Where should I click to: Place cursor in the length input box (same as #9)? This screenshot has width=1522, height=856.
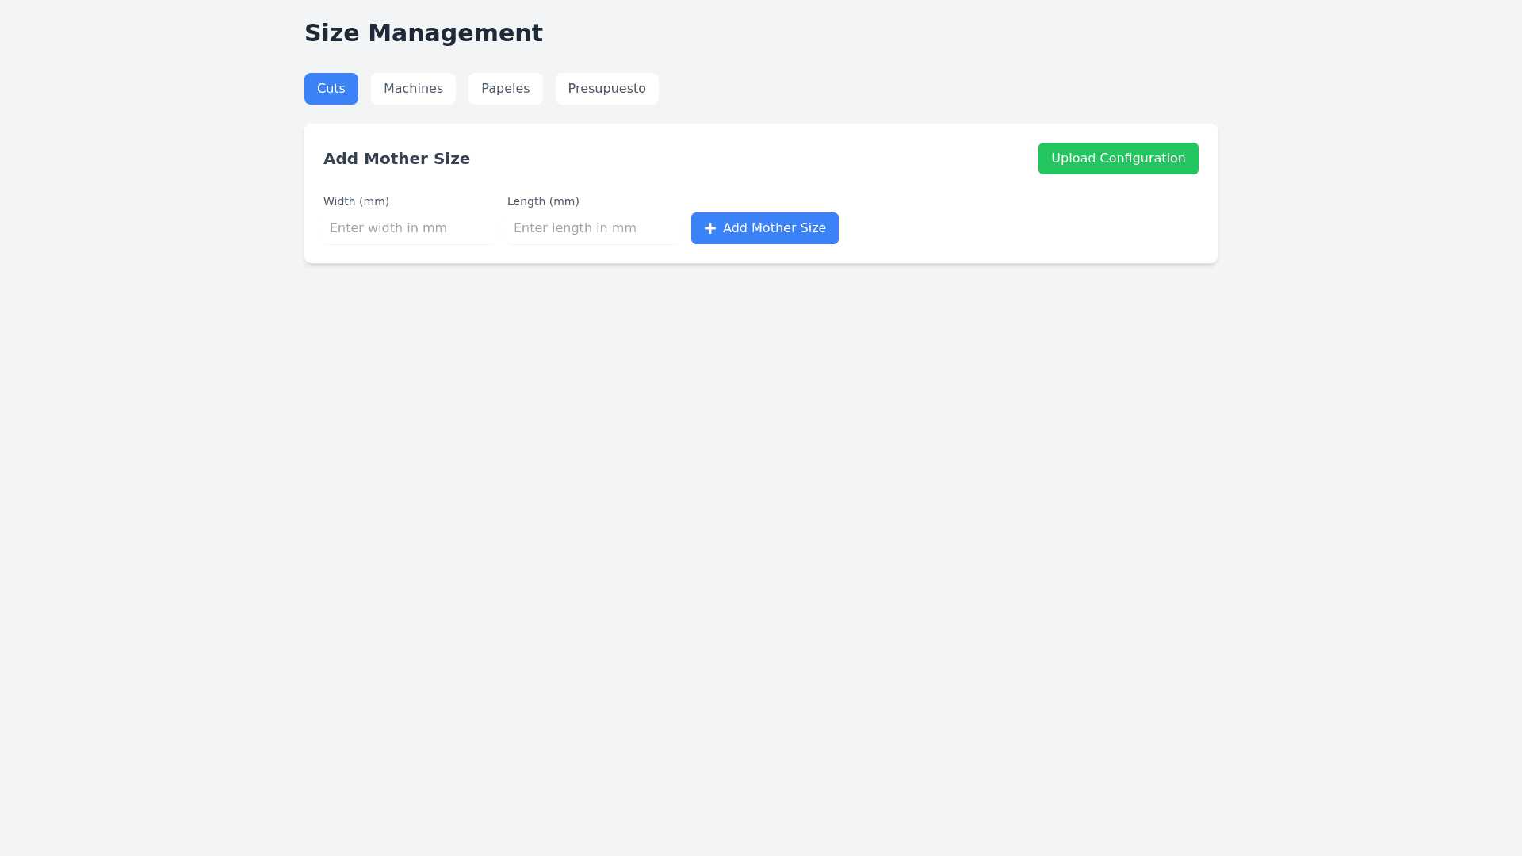pos(592,228)
